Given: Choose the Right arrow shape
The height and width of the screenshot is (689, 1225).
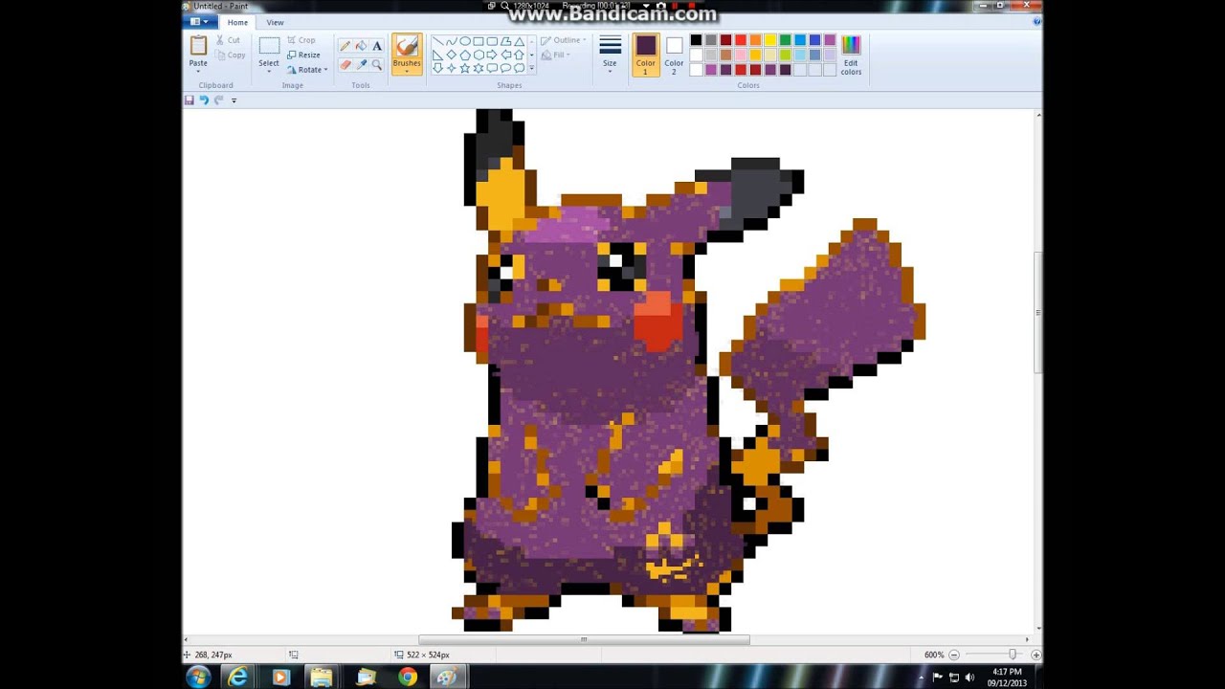Looking at the screenshot, I should [492, 55].
